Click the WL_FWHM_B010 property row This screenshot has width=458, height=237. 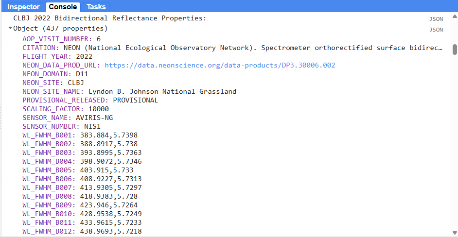point(82,214)
